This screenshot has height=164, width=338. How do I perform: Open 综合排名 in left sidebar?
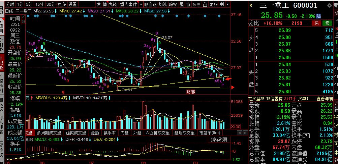point(2,125)
